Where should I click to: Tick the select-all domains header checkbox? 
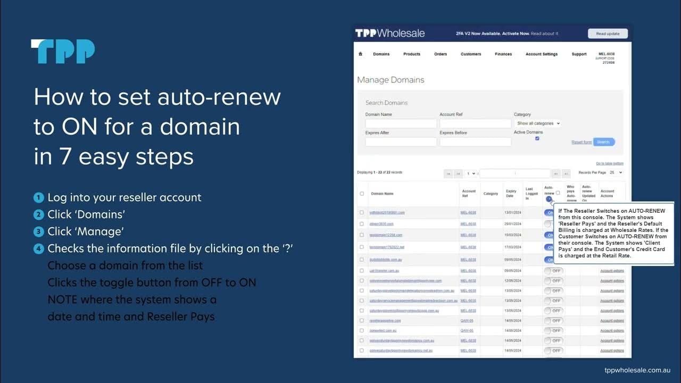362,194
